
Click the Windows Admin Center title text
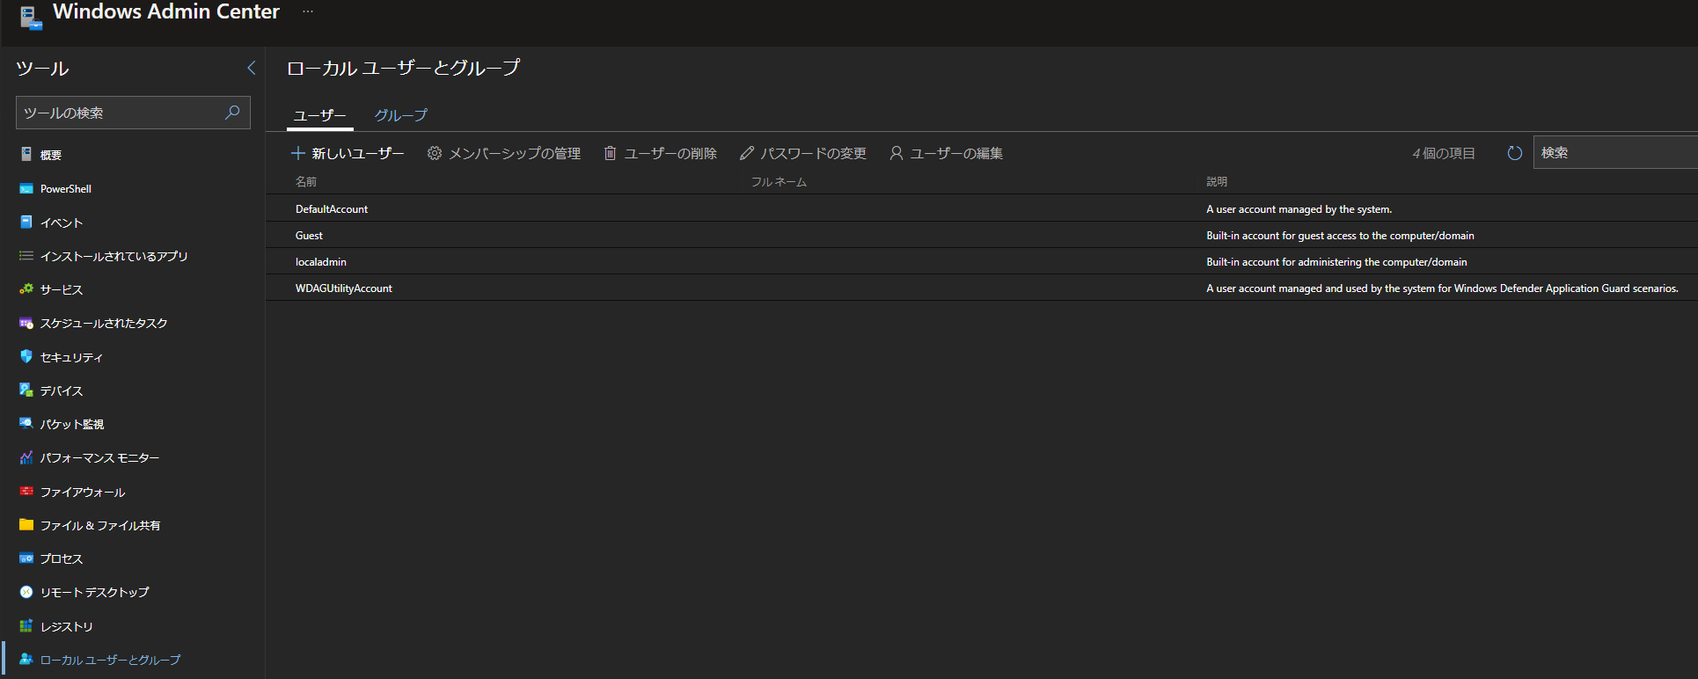[166, 11]
